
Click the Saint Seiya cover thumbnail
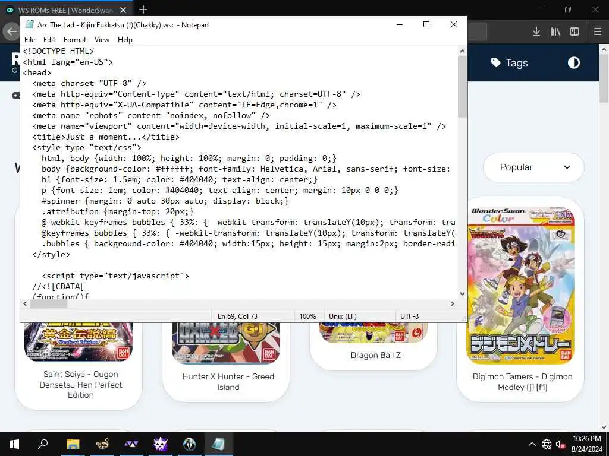[x=79, y=341]
